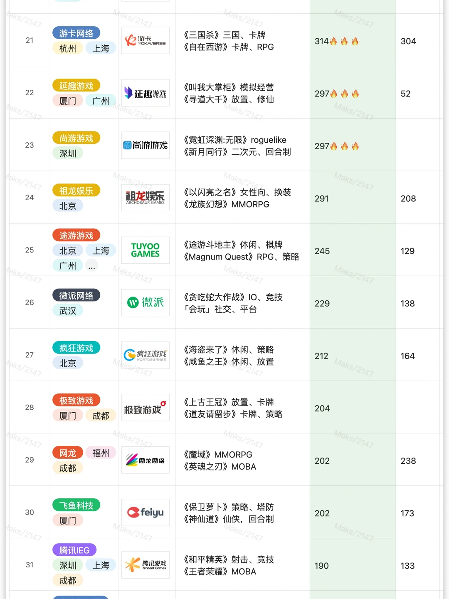Select the 游卡网络 company tag

click(76, 33)
